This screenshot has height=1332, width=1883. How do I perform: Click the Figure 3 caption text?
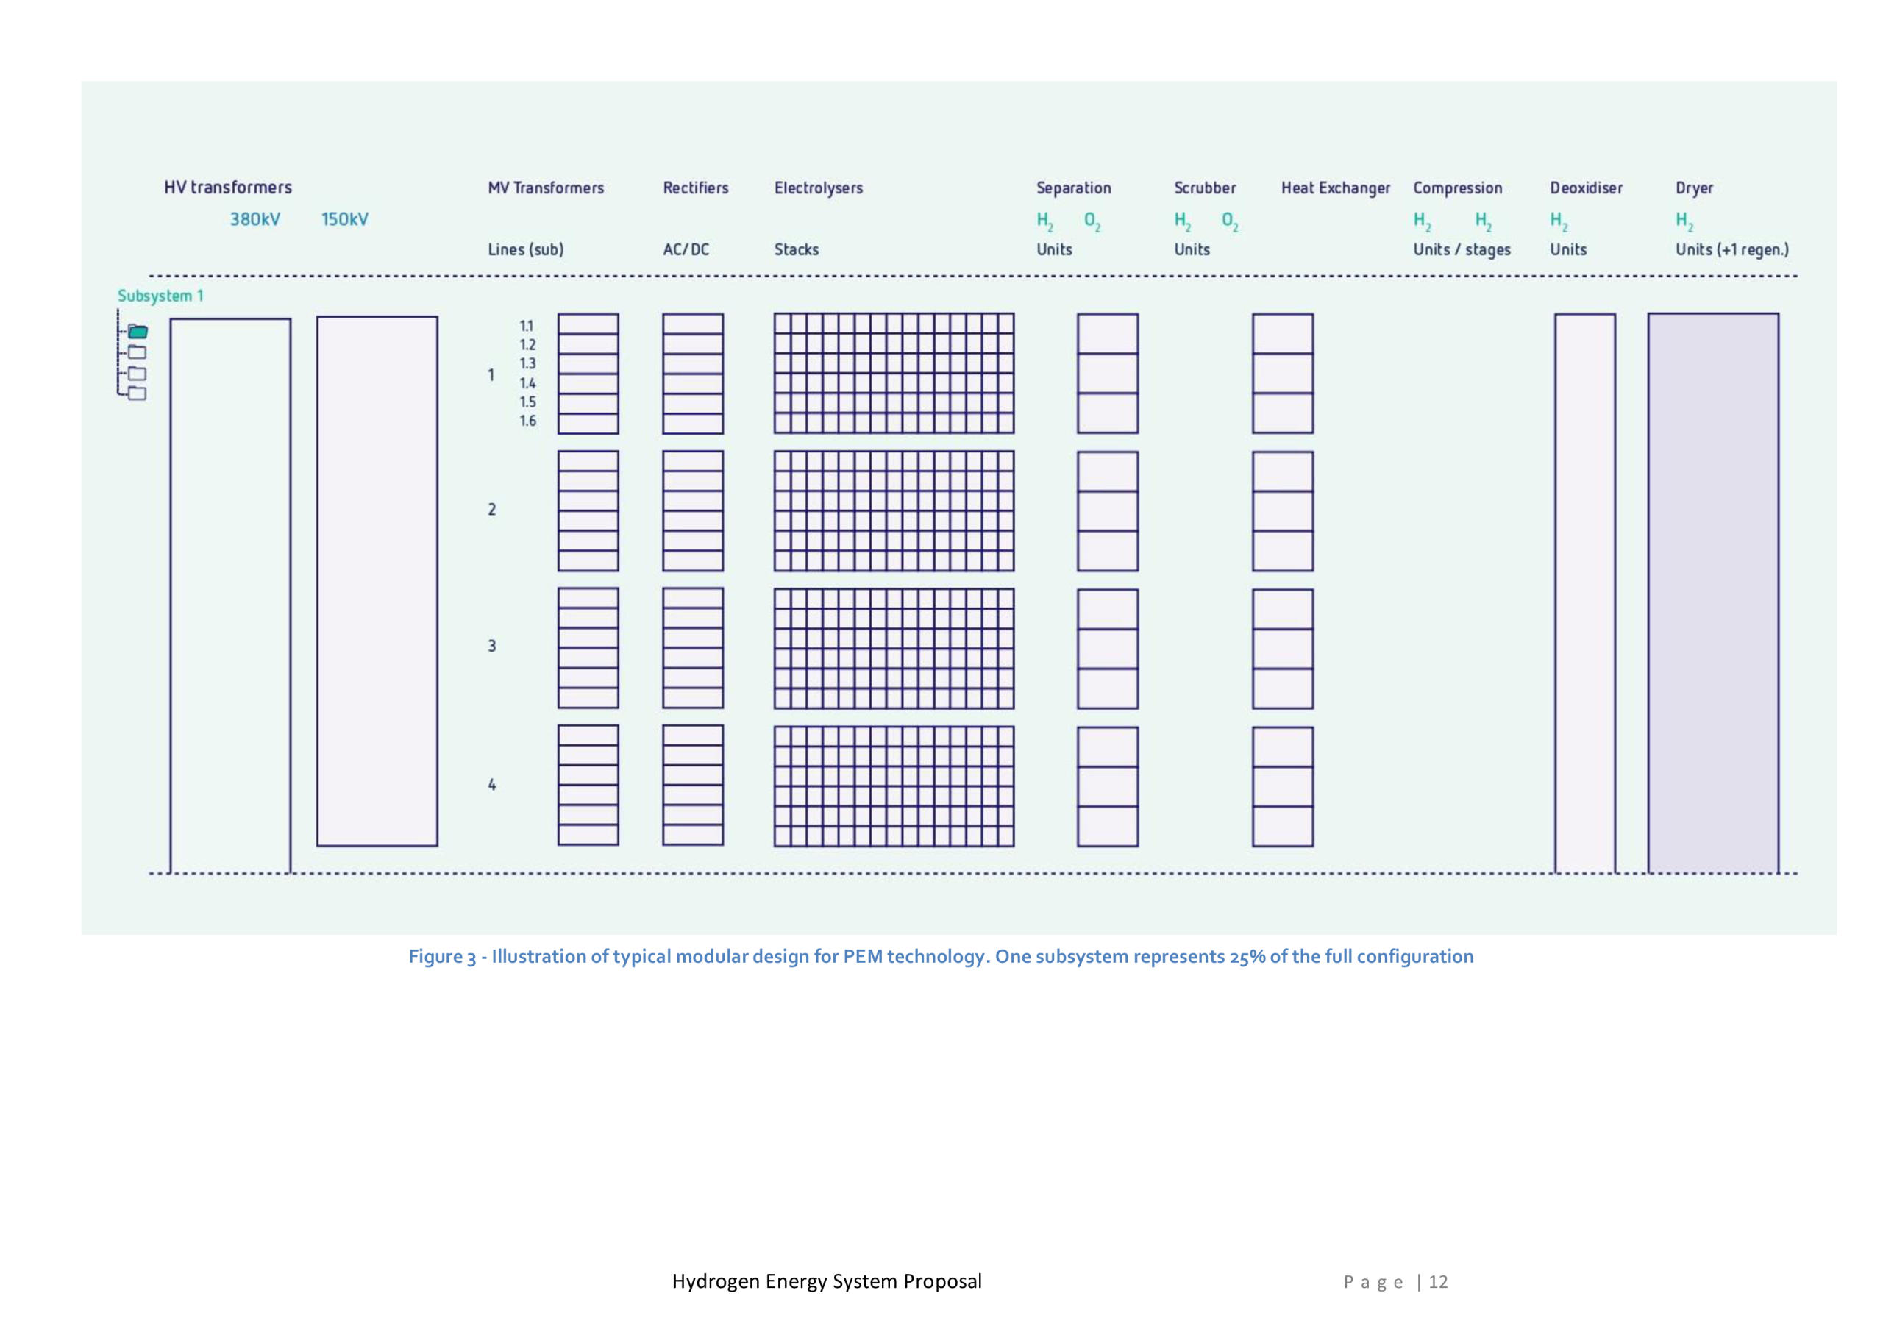coord(941,957)
